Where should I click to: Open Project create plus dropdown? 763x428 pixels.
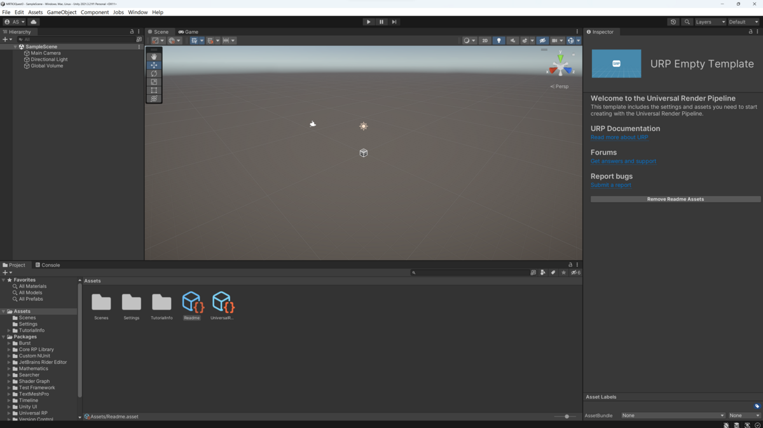click(7, 272)
